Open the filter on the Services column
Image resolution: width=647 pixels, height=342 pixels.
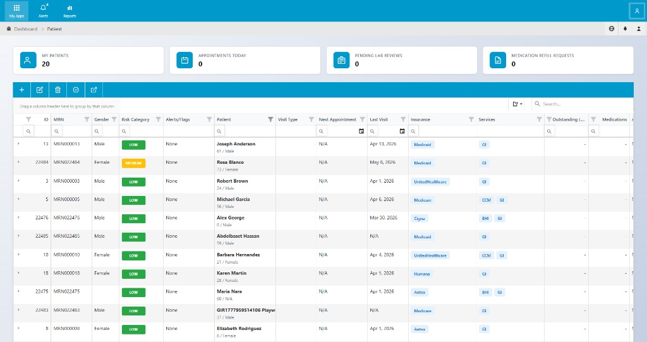coord(539,119)
